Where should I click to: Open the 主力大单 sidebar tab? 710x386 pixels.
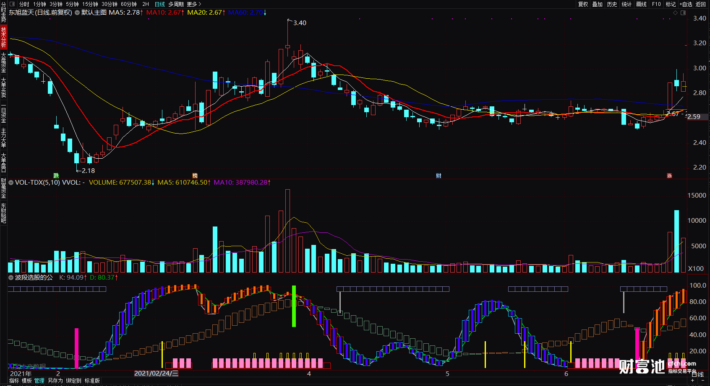tap(3, 138)
